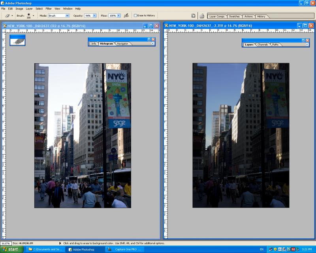Click the zoom percentage field showing 16.67%
The height and width of the screenshot is (253, 316).
tap(6, 244)
